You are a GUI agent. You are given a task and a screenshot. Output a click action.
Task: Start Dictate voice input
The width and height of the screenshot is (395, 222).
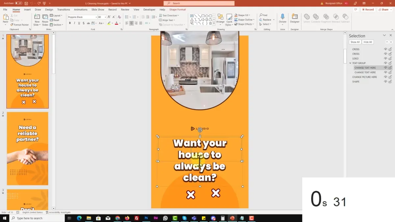coord(282,19)
